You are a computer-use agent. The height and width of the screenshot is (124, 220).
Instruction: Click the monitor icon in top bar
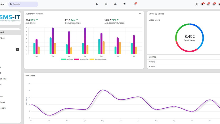click(x=106, y=4)
